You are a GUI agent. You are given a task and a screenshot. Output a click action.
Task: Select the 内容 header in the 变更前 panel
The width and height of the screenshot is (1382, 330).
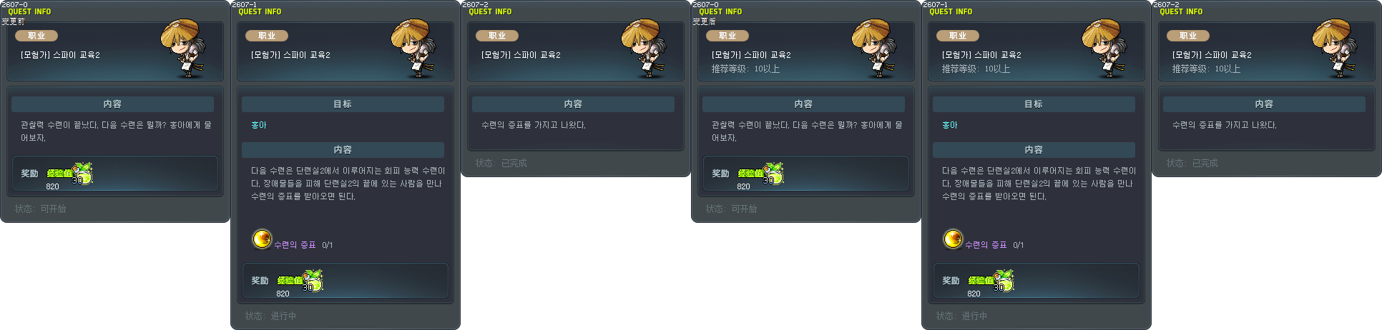click(x=112, y=104)
